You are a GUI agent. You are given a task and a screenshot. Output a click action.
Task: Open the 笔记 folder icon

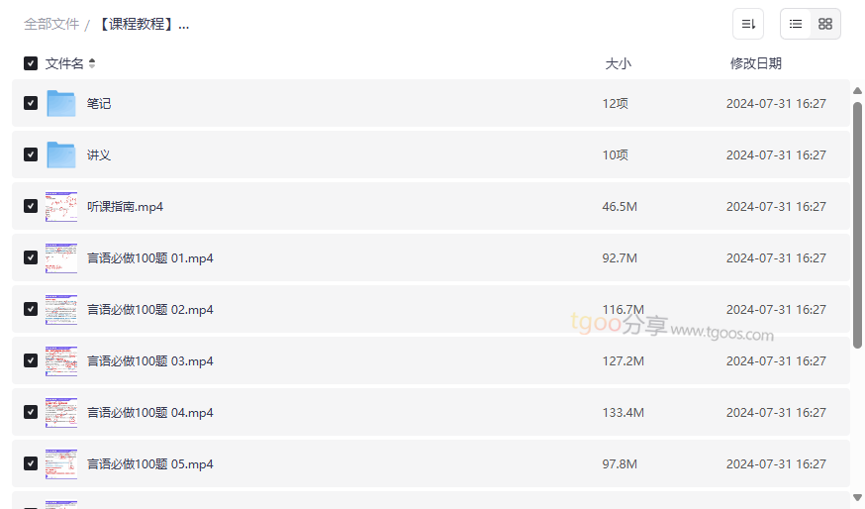coord(61,103)
